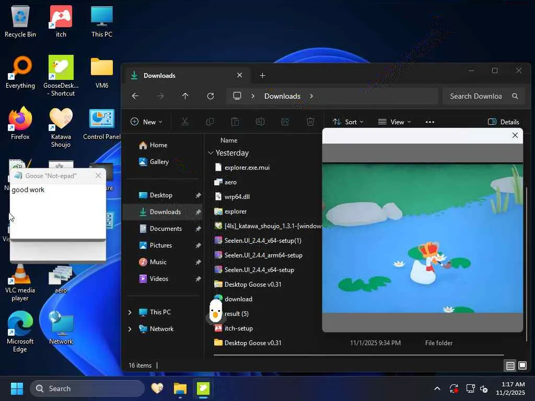Click the Desktop Goose taskbar icon
This screenshot has height=401, width=535.
coord(203,388)
